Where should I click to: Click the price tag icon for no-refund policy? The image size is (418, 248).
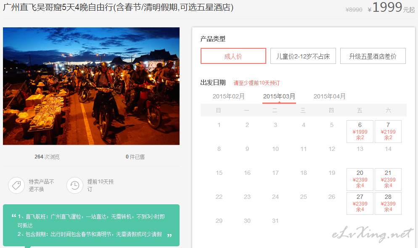pos(16,185)
